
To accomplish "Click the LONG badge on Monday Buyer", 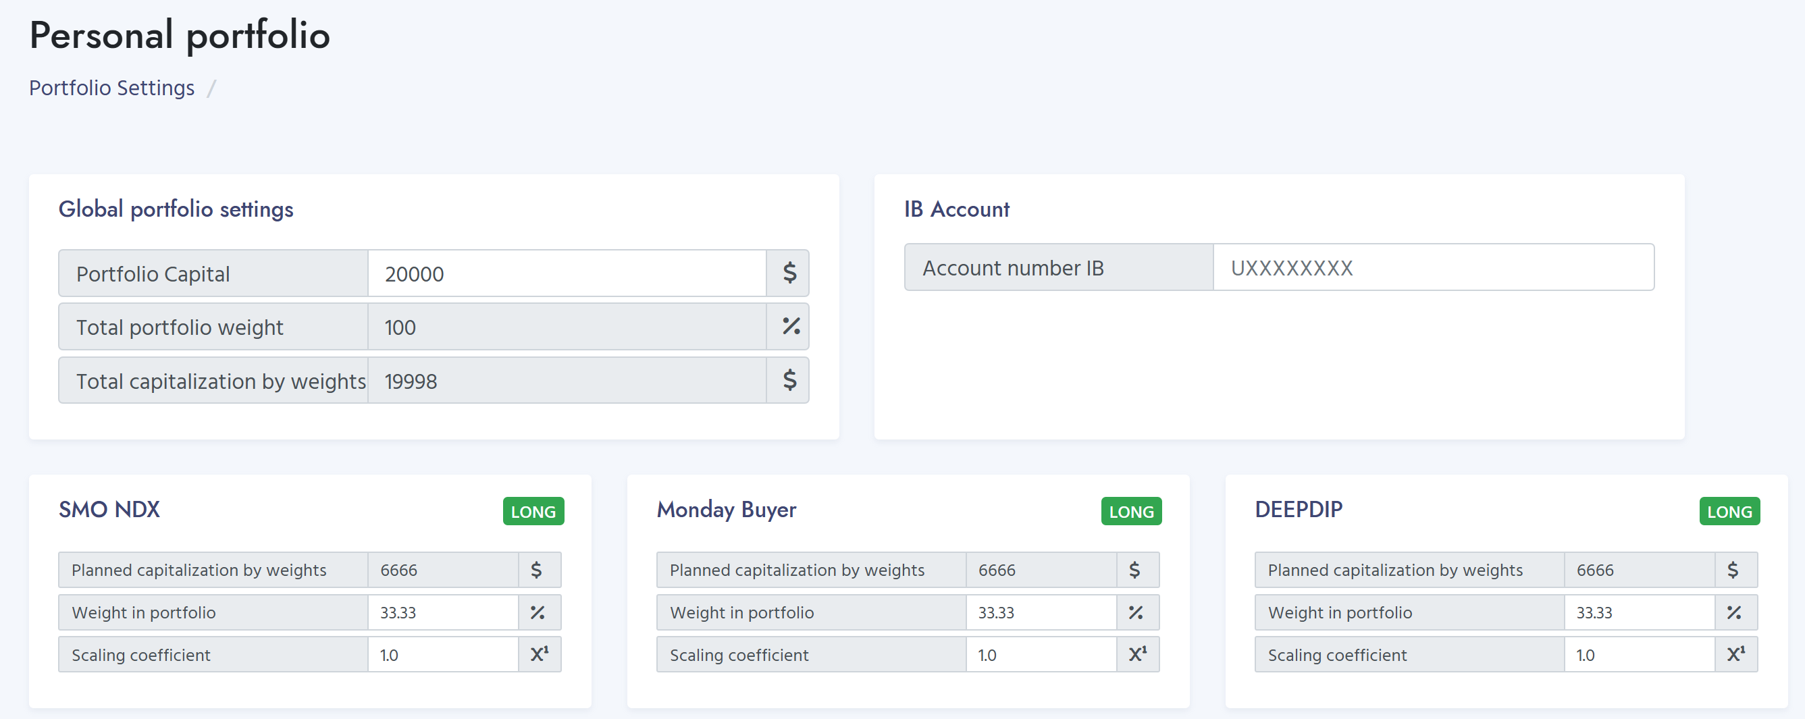I will 1131,512.
